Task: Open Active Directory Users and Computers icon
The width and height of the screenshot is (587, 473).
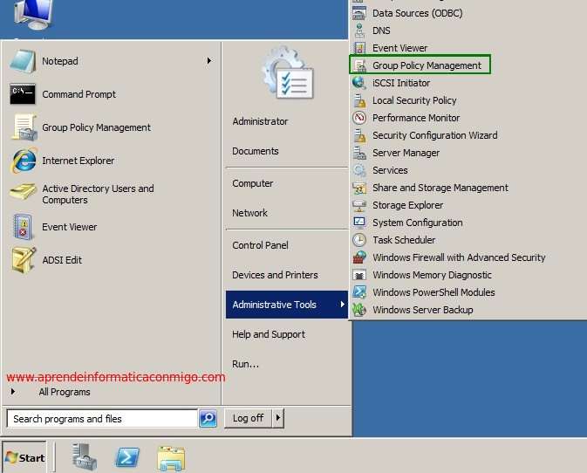Action: (x=23, y=191)
